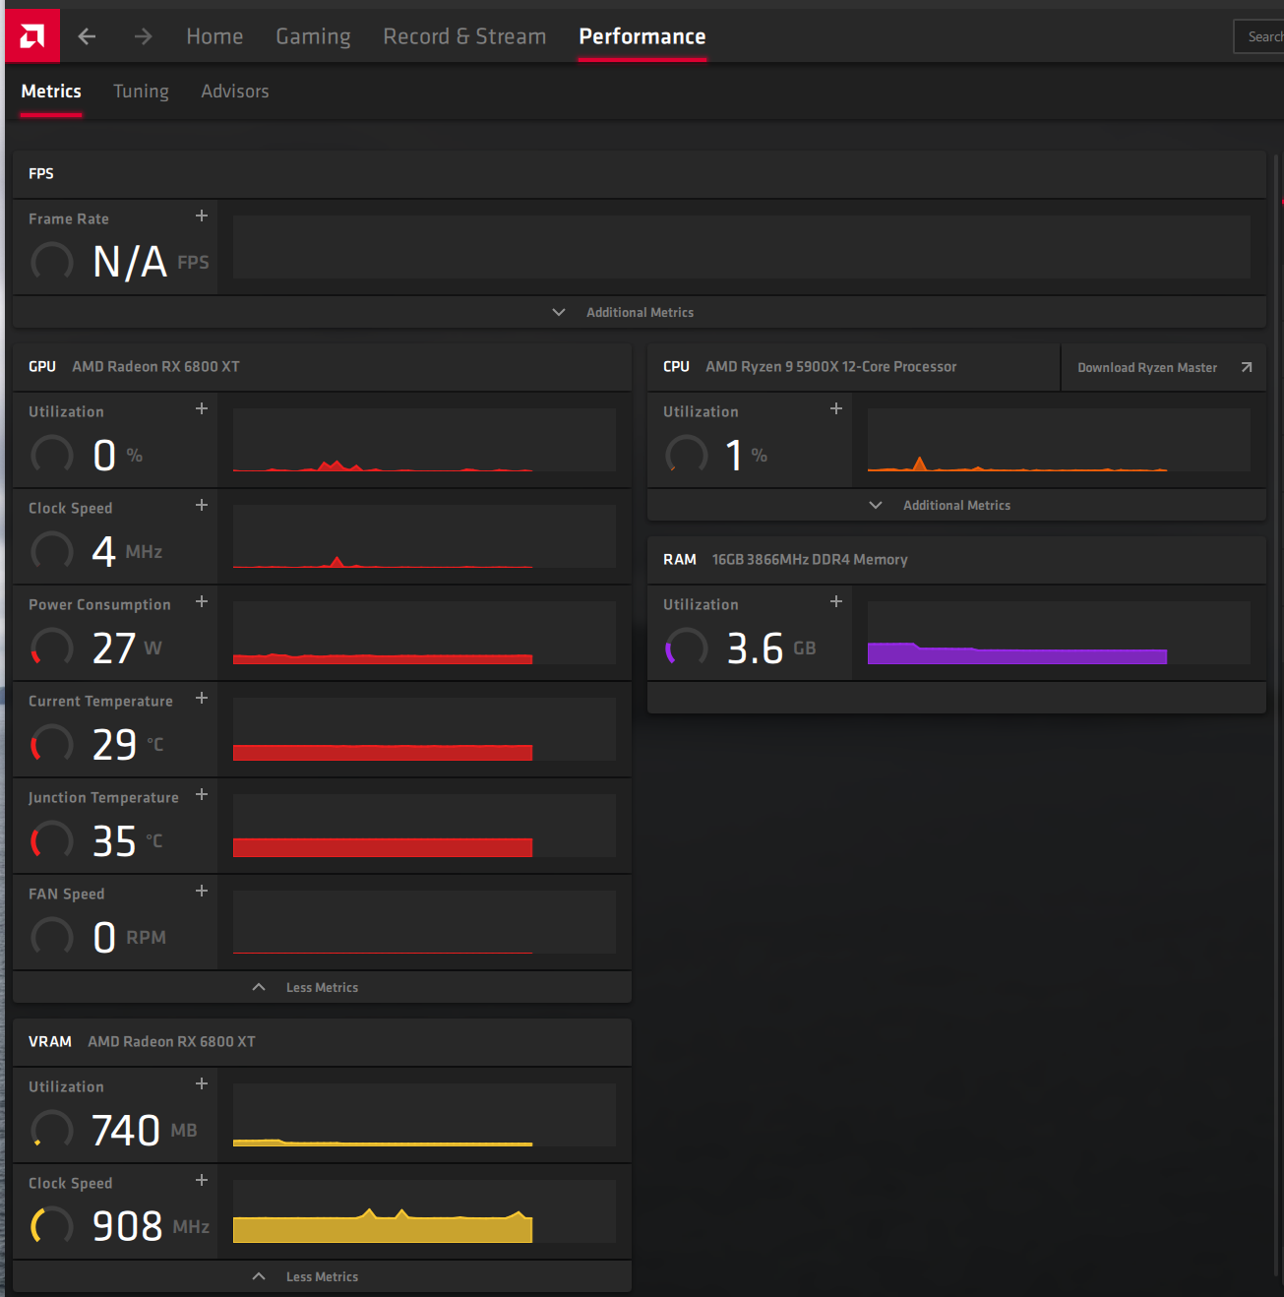Click plus icon for RAM Utilization
Screen dimensions: 1284x1297
tap(836, 601)
